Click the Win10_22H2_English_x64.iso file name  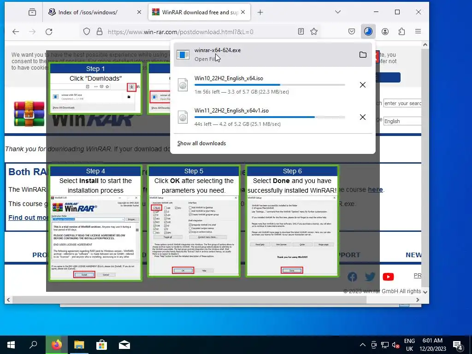(x=229, y=78)
